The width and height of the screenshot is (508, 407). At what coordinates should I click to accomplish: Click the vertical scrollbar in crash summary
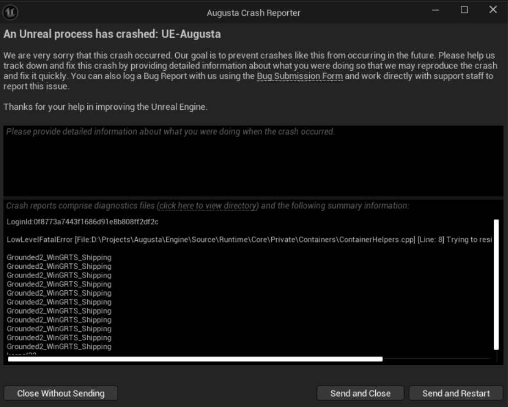496,285
